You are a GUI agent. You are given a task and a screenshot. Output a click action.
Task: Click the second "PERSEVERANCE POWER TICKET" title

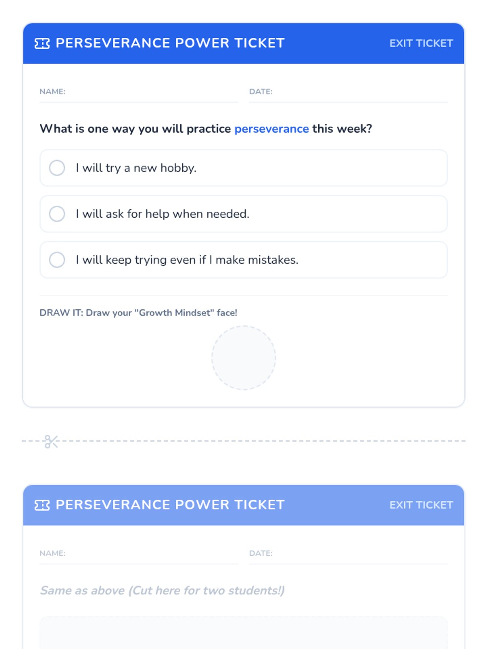click(x=170, y=505)
